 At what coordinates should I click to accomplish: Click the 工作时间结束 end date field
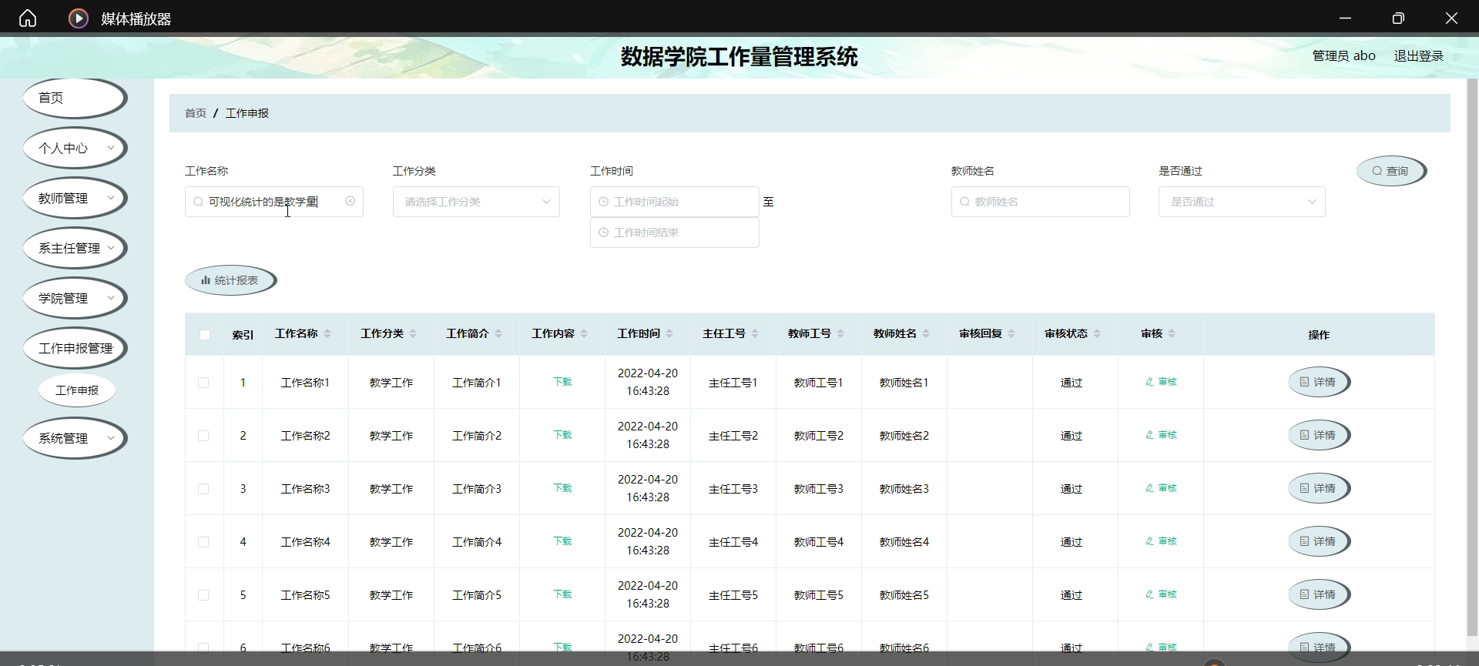point(675,233)
